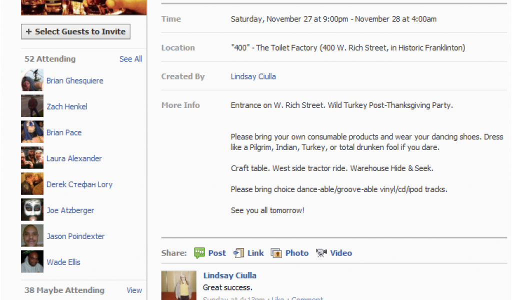See All attending guests
The image size is (512, 300).
click(130, 59)
